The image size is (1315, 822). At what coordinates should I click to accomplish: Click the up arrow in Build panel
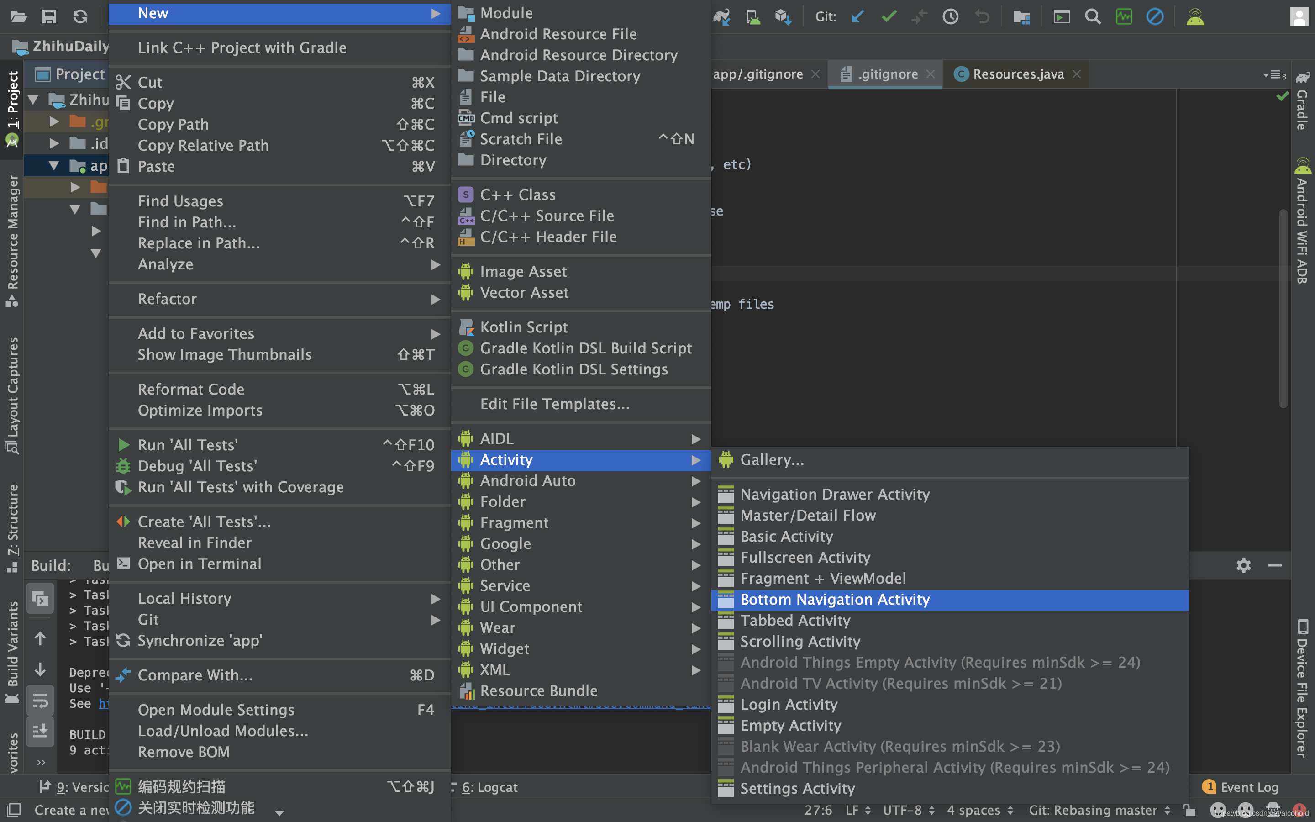[40, 638]
